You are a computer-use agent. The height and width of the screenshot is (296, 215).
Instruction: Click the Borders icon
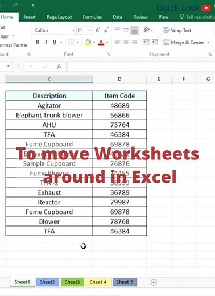[71, 42]
